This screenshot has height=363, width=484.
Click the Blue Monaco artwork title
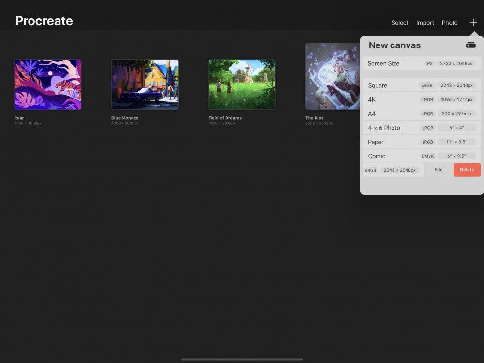[125, 118]
